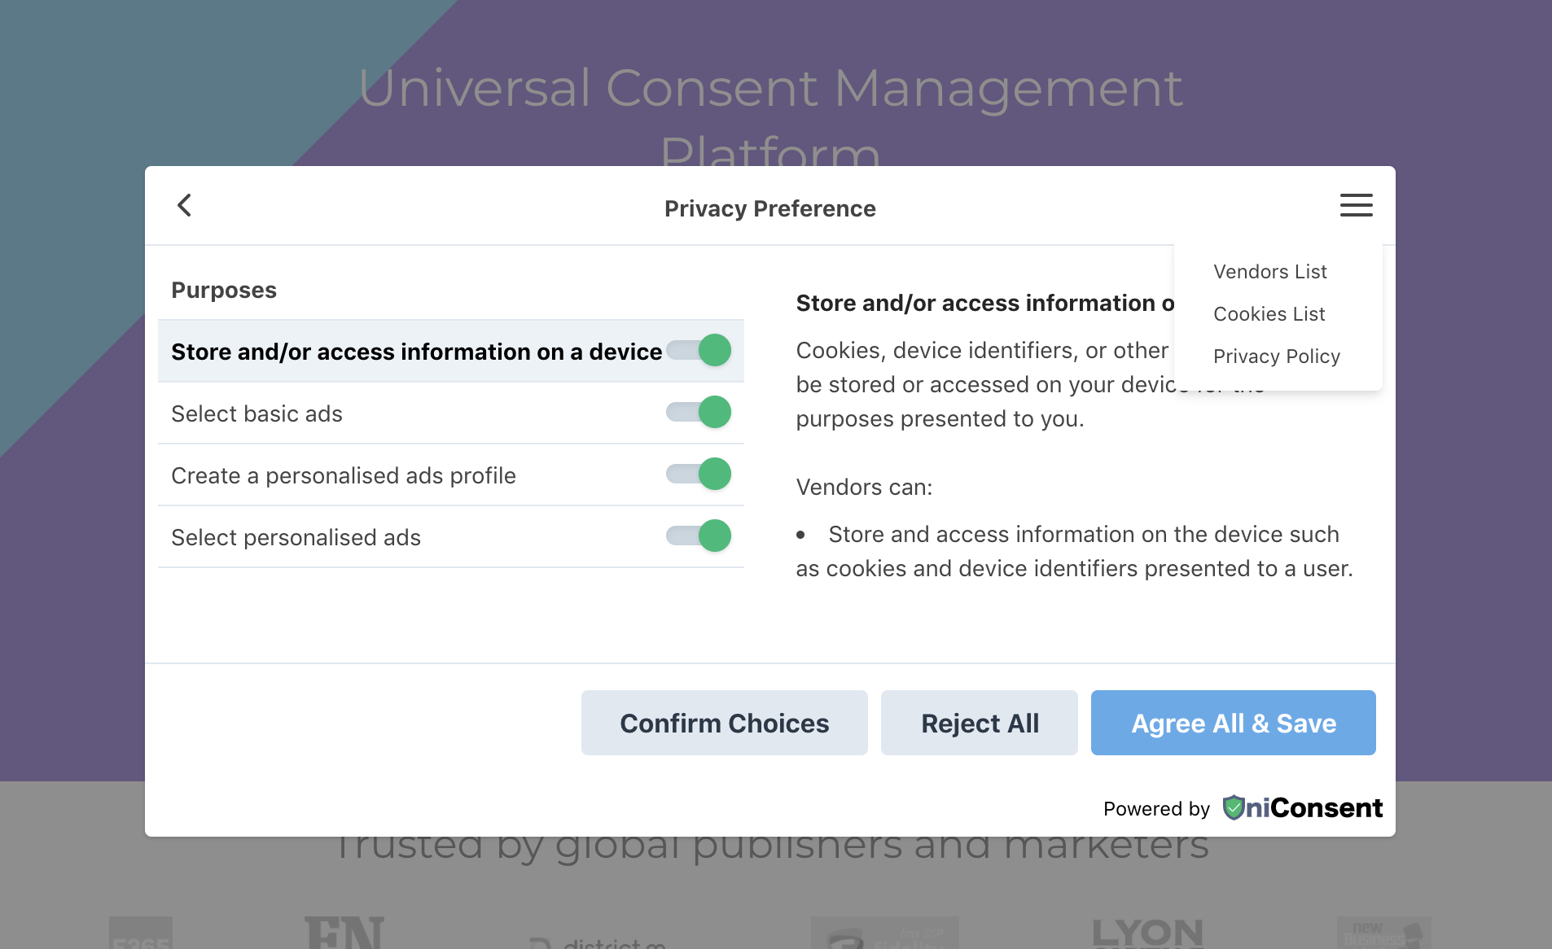The width and height of the screenshot is (1552, 949).
Task: Toggle Create a personalised ads profile switch
Action: point(699,474)
